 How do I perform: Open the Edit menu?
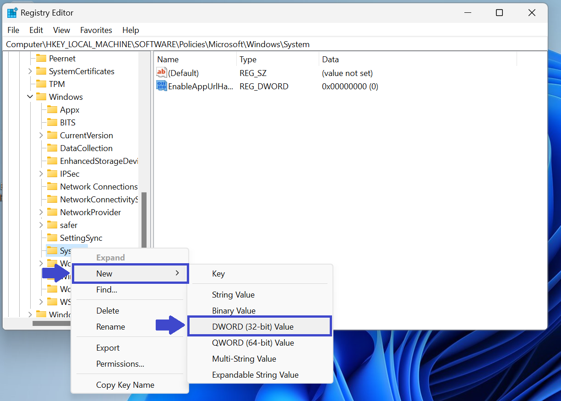point(36,30)
